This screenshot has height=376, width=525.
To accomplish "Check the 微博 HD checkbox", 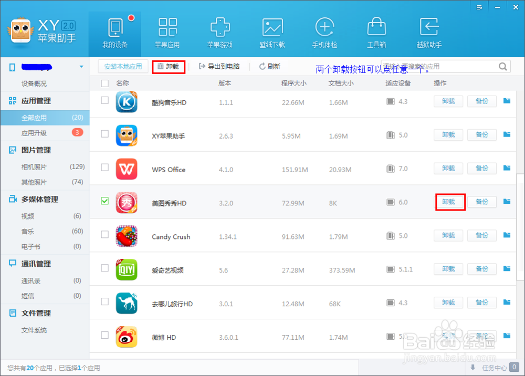I will tap(105, 335).
